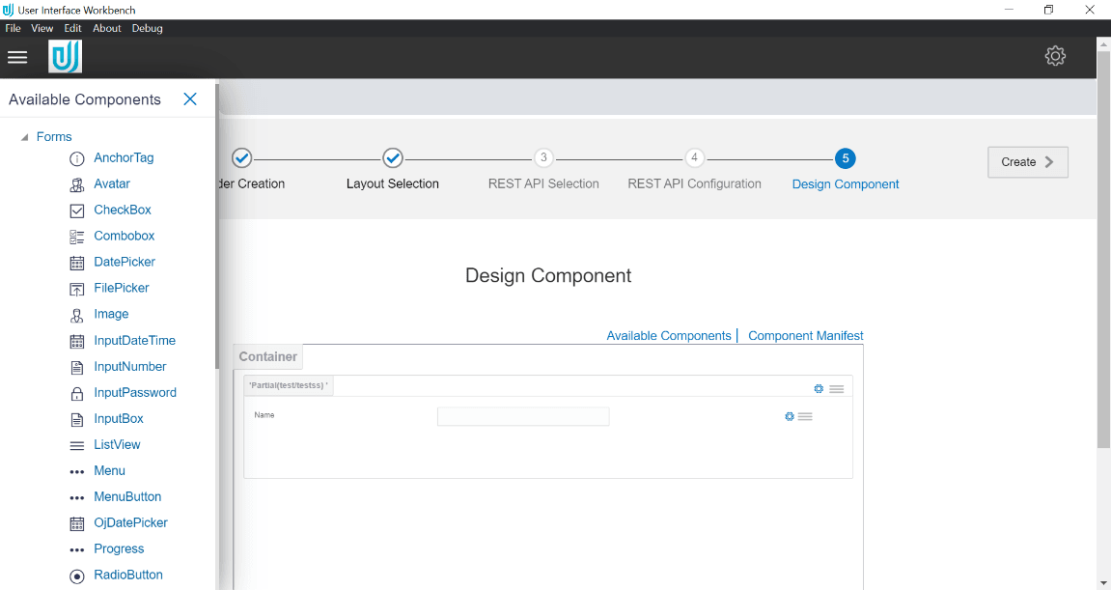Switch to the Component Manifest tab
This screenshot has height=590, width=1111.
click(805, 335)
